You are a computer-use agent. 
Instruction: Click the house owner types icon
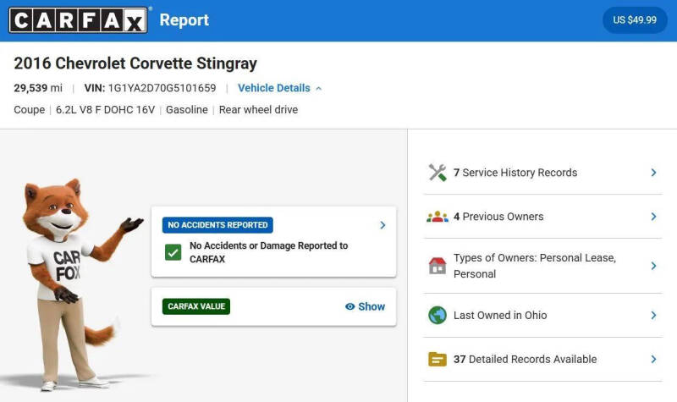[438, 266]
